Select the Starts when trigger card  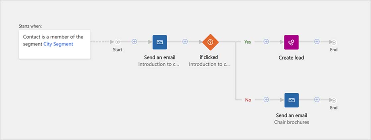coord(55,44)
